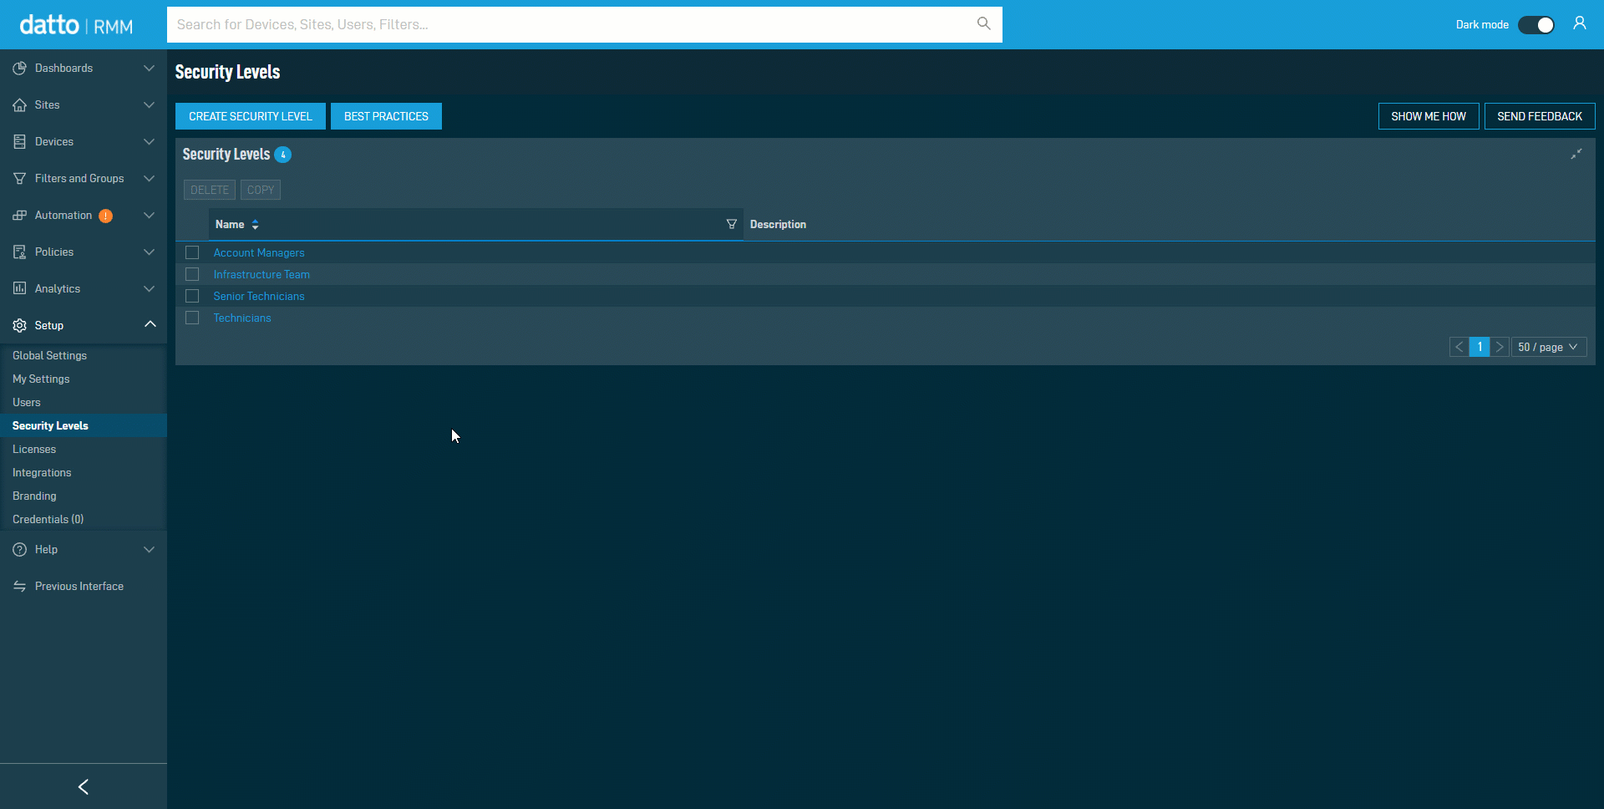Collapse the Setup menu chevron
The width and height of the screenshot is (1604, 809).
pyautogui.click(x=150, y=324)
